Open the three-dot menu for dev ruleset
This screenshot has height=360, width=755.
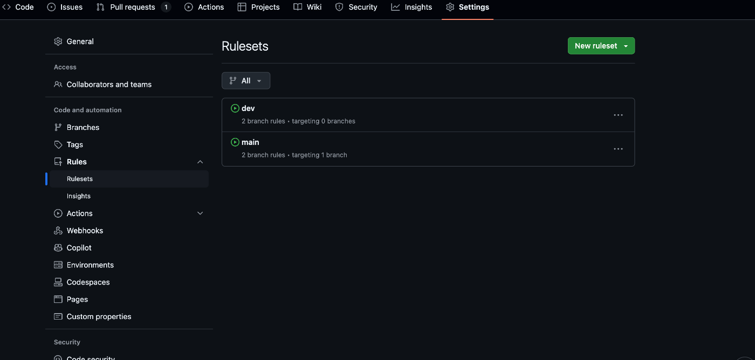pyautogui.click(x=618, y=115)
